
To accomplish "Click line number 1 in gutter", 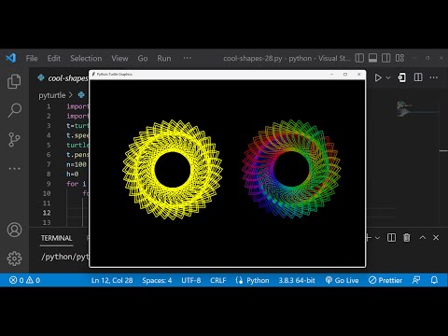I will [49, 106].
